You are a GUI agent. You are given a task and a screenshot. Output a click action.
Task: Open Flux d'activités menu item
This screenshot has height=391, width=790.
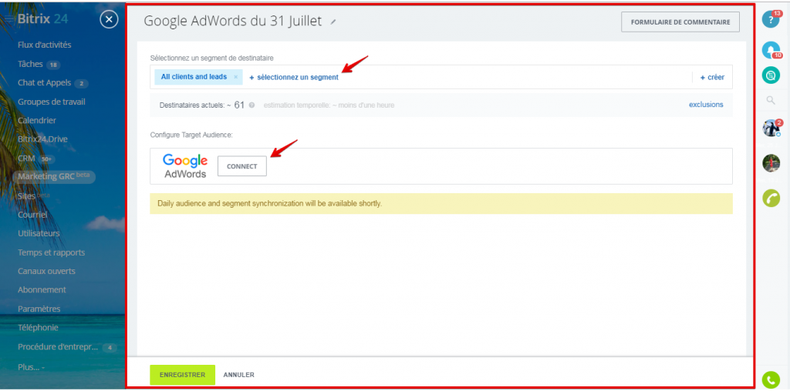tap(44, 45)
